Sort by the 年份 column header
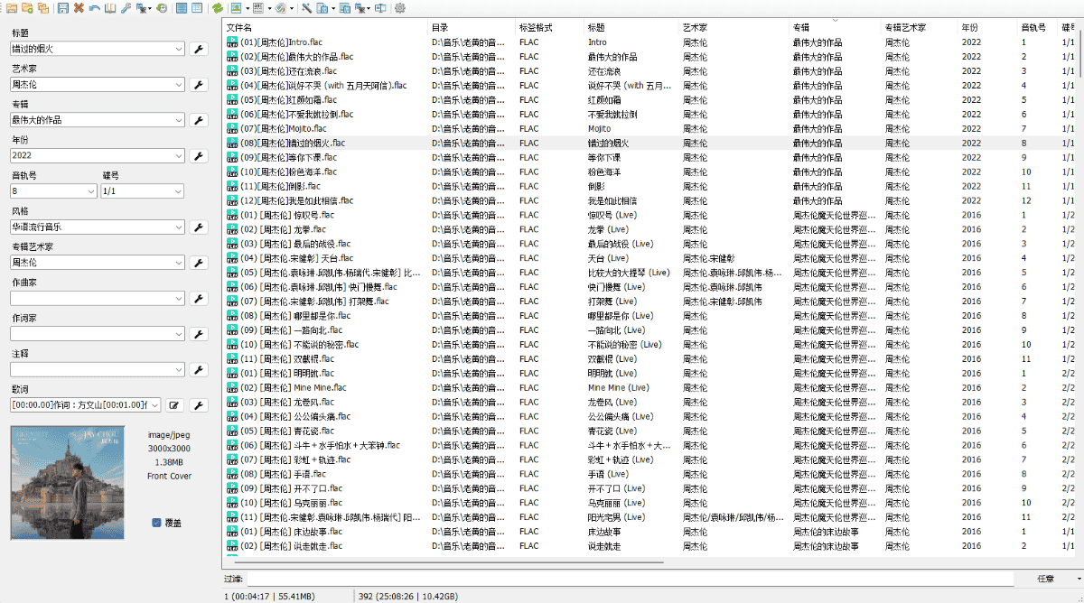The height and width of the screenshot is (603, 1084). point(986,27)
